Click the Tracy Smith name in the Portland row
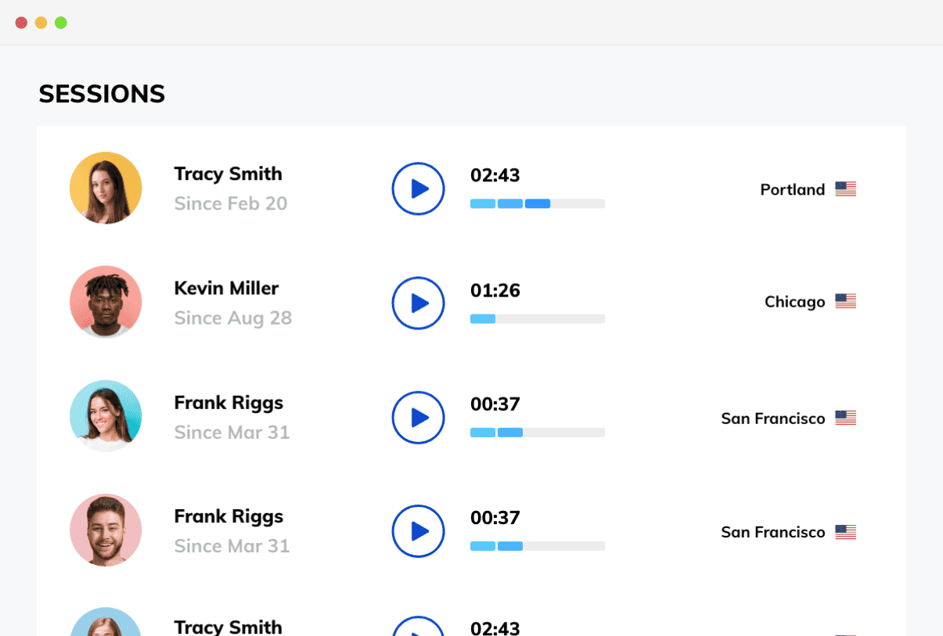The image size is (943, 636). (x=228, y=174)
